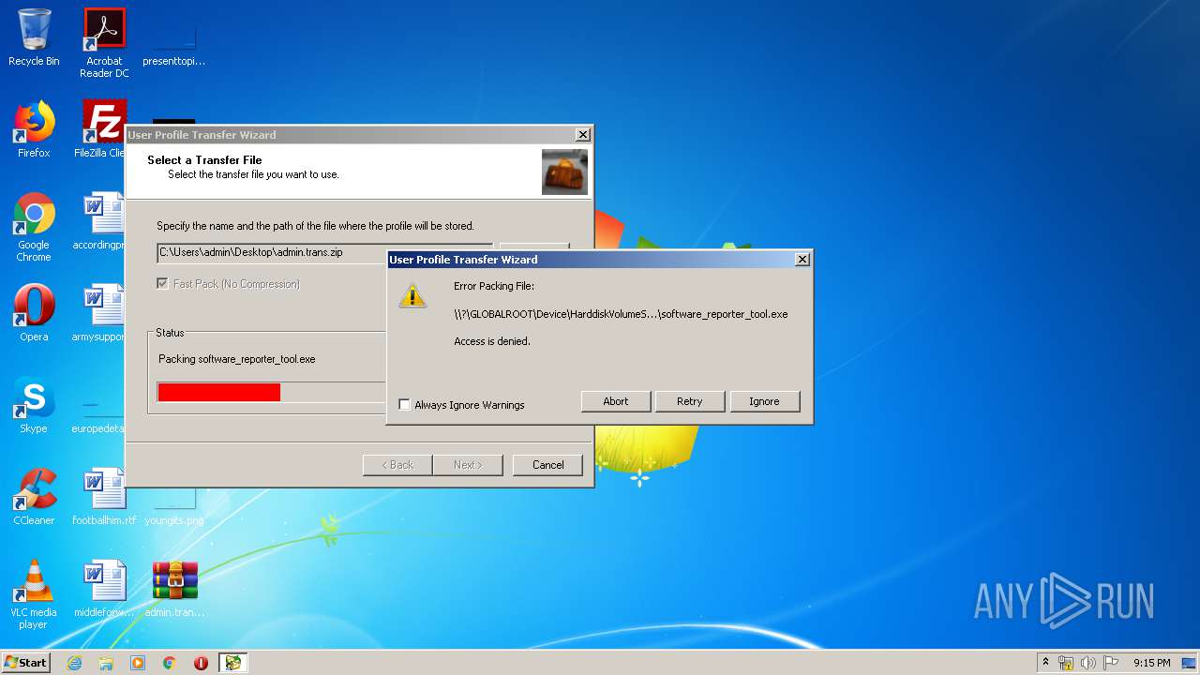Click the warning icon in error dialog
1200x675 pixels.
[x=412, y=296]
